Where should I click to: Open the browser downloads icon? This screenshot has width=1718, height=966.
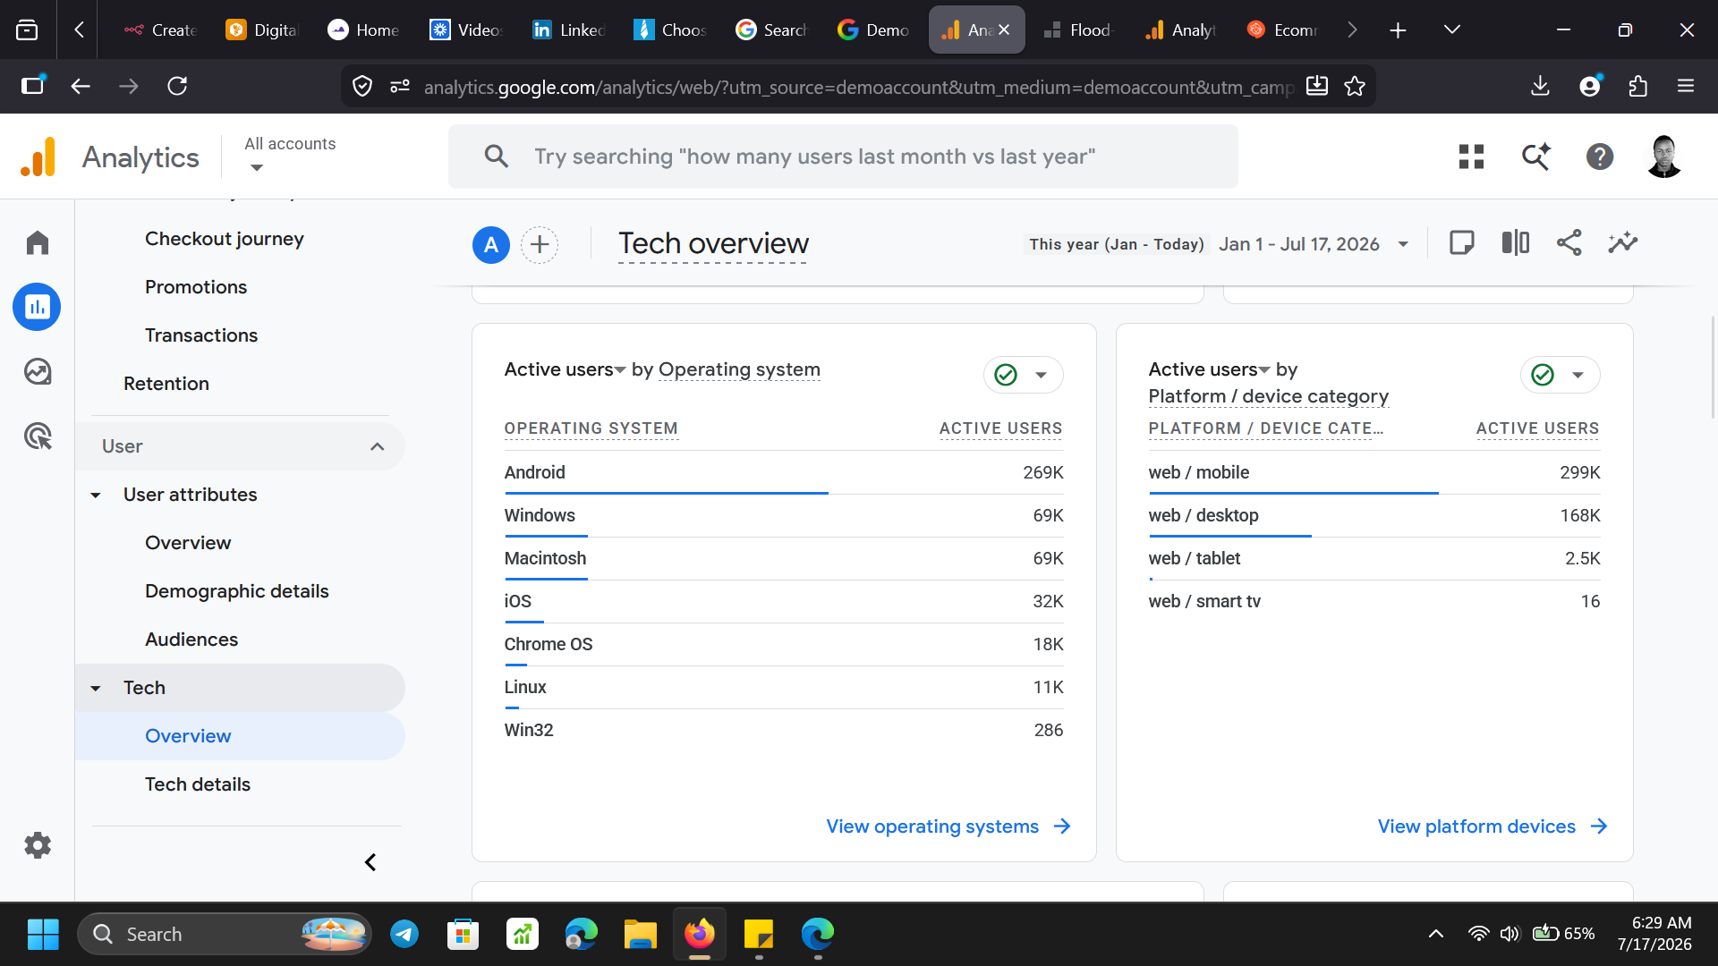(x=1540, y=86)
